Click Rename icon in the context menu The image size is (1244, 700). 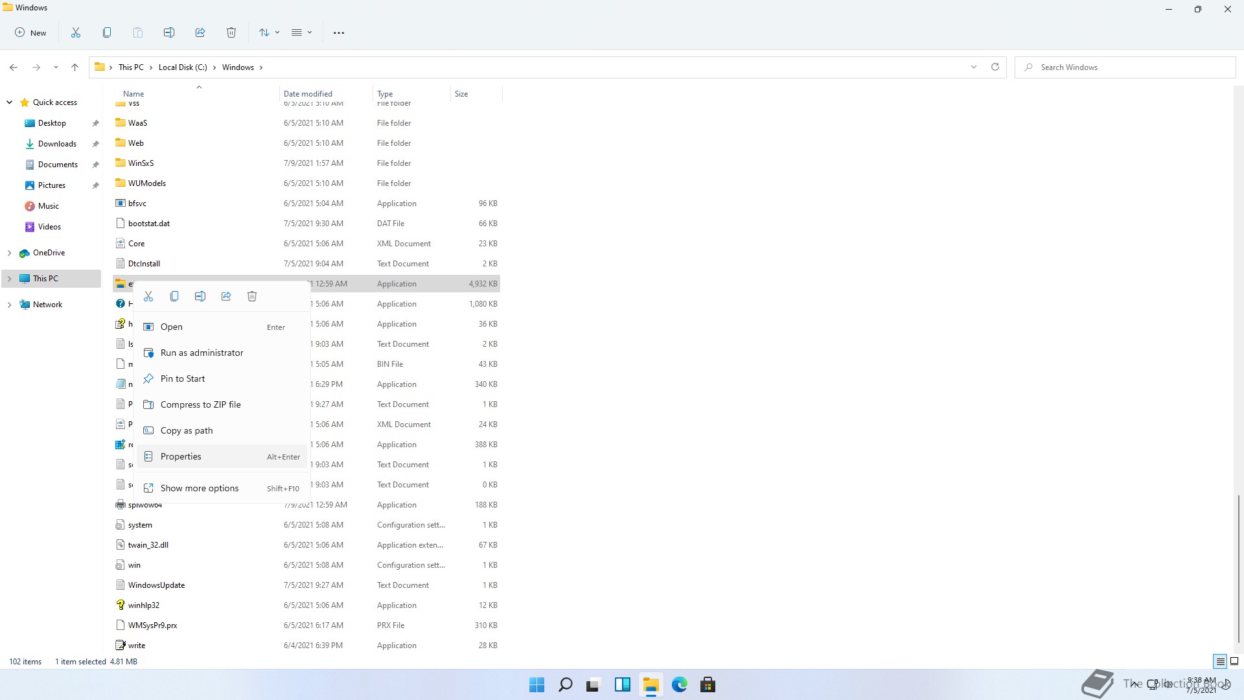[200, 296]
